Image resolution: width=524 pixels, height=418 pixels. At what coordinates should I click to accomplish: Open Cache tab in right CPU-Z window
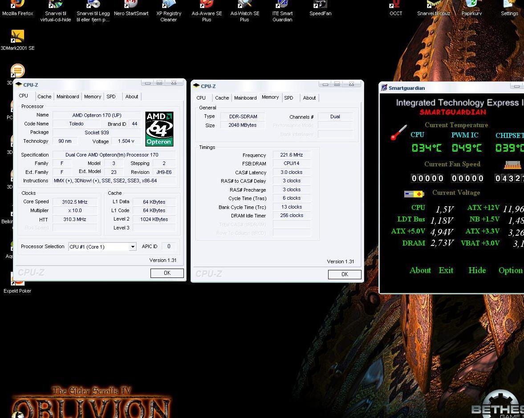(222, 98)
